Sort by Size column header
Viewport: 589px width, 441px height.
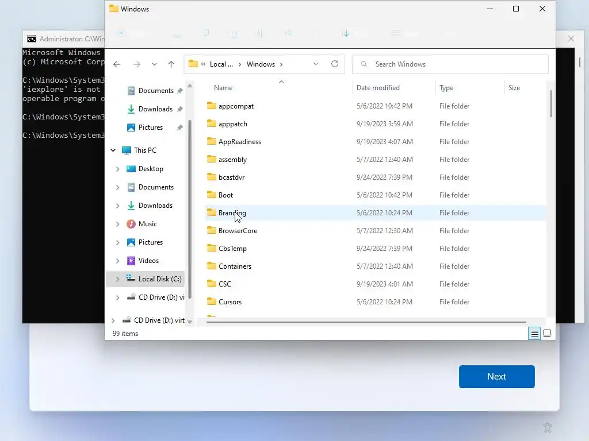pyautogui.click(x=514, y=88)
